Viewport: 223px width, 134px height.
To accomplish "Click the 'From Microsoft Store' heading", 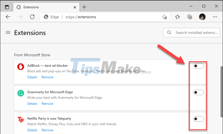I will coord(32,55).
